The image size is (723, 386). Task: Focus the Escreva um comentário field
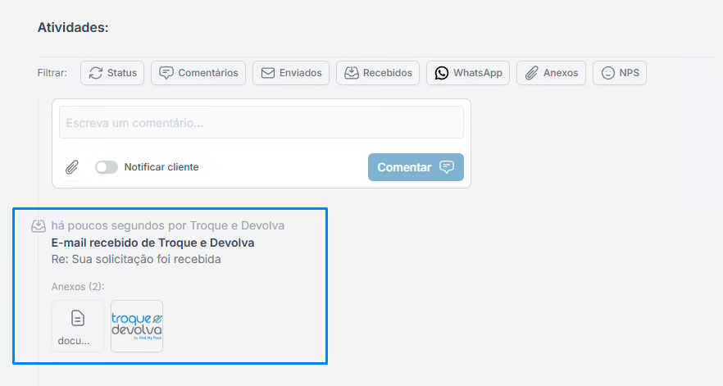[x=261, y=123]
